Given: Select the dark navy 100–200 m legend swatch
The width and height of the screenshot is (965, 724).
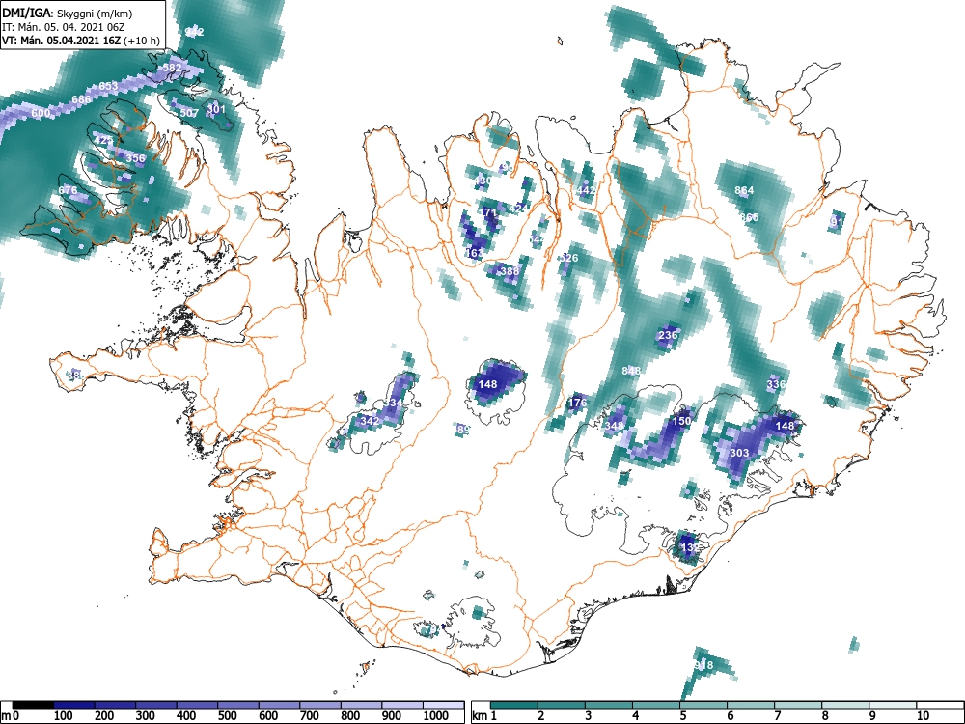Looking at the screenshot, I should click(x=74, y=705).
